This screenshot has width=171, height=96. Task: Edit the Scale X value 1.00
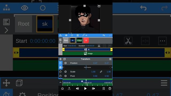click(x=93, y=72)
